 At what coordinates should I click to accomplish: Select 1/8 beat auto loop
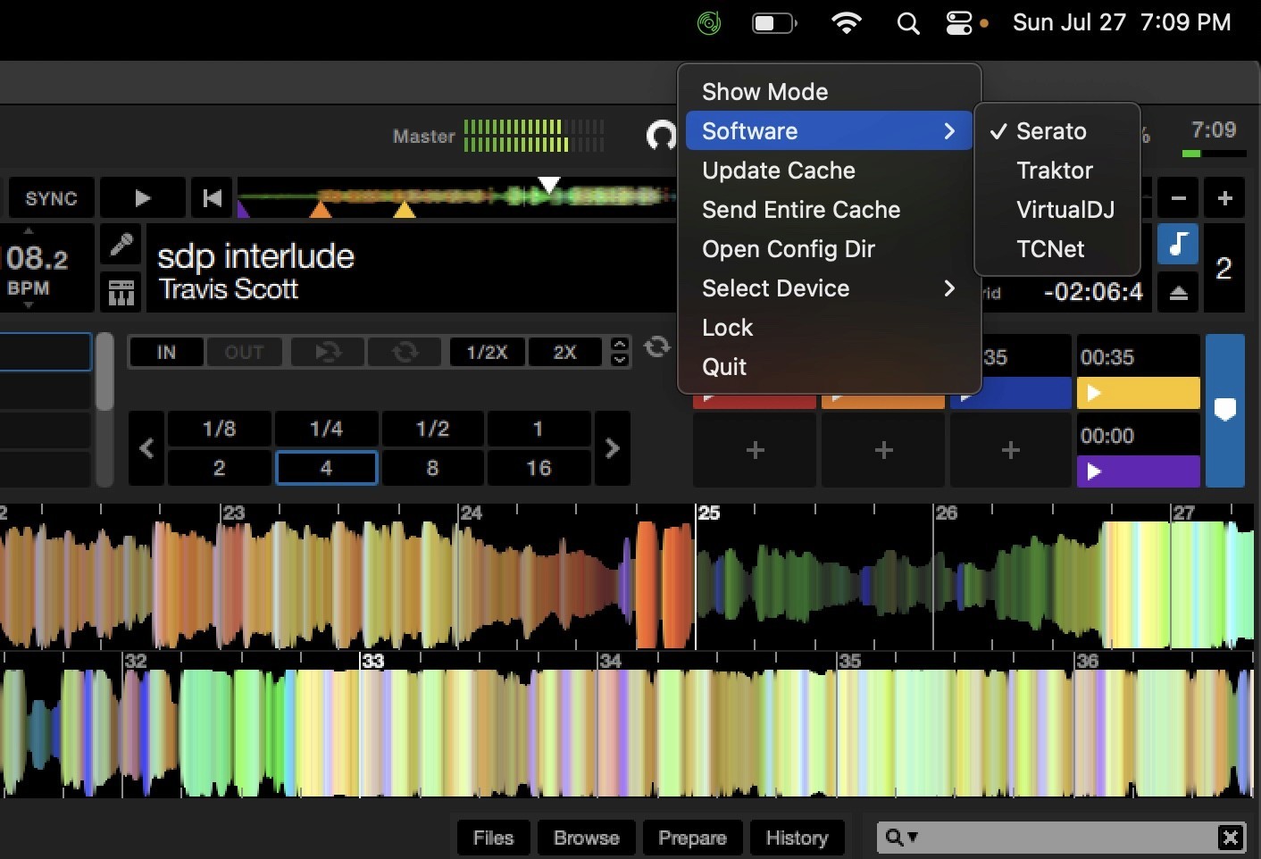pyautogui.click(x=219, y=429)
